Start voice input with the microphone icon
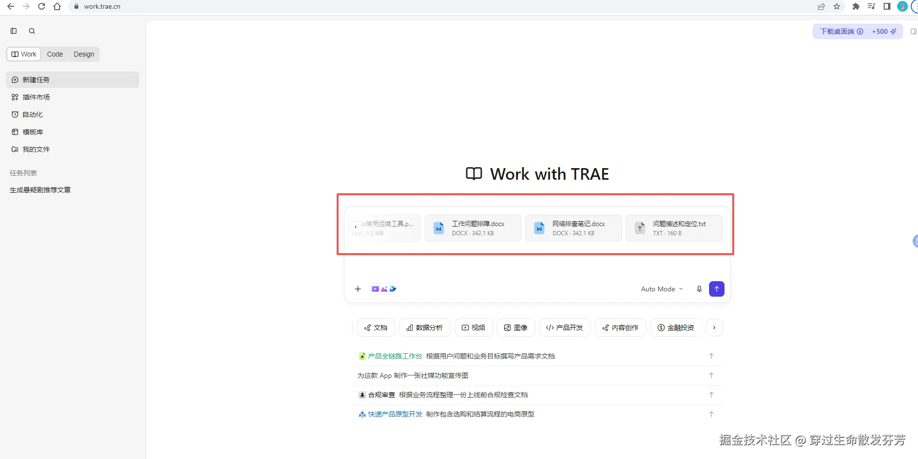 tap(699, 289)
